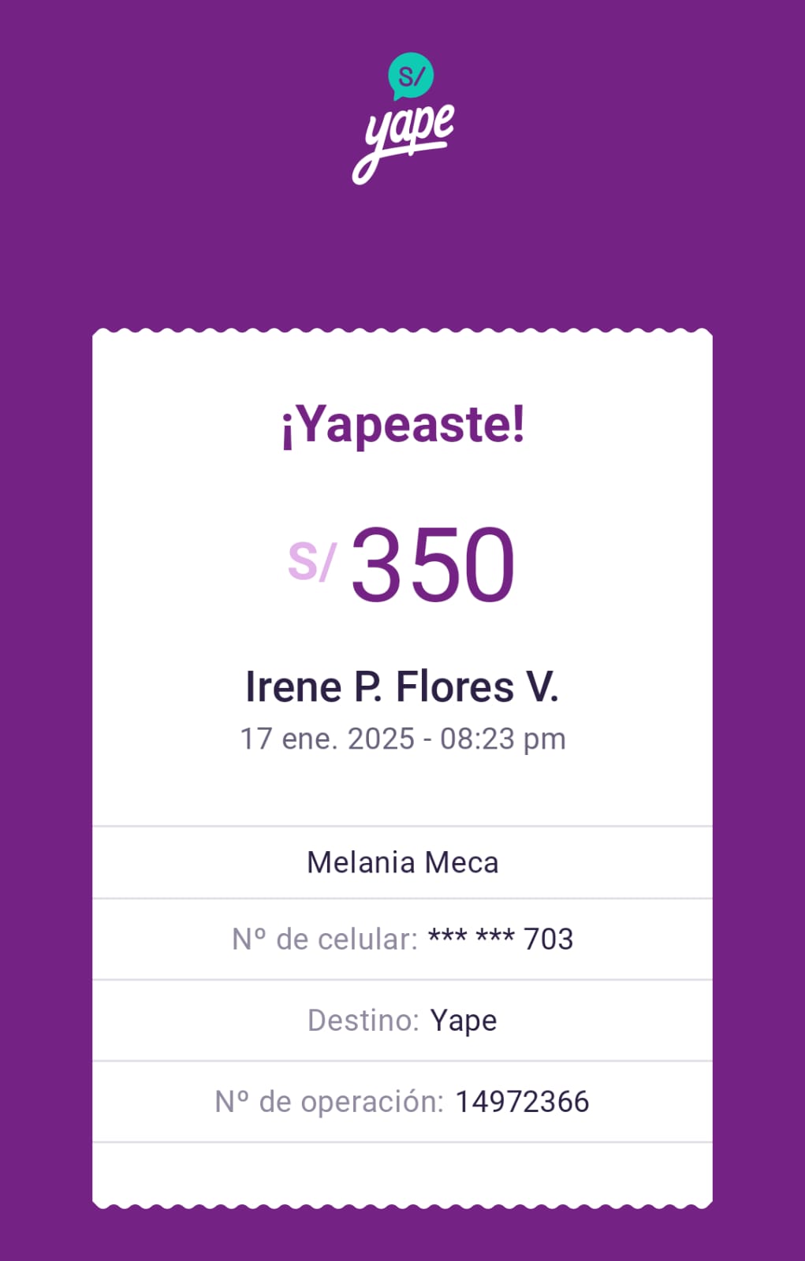Select the ¡Yapeaste! heading
The width and height of the screenshot is (805, 1261).
click(x=403, y=425)
